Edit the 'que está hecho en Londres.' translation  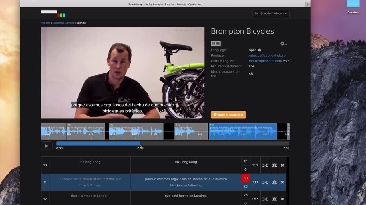click(x=186, y=198)
